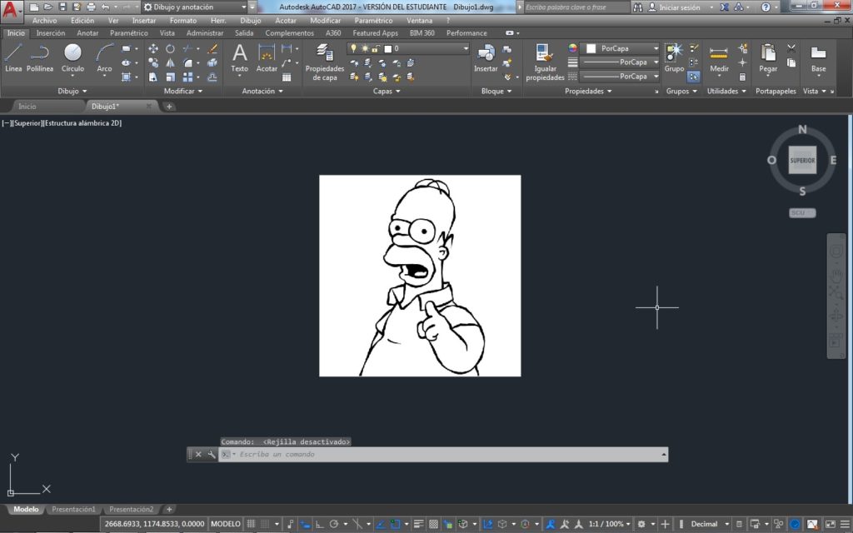The width and height of the screenshot is (853, 533).
Task: Add a new drawing tab with plus button
Action: click(169, 107)
